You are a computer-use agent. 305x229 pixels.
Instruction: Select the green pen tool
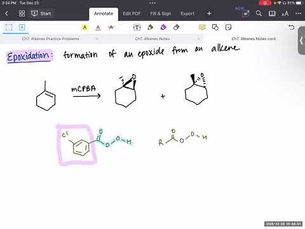[x=151, y=27]
